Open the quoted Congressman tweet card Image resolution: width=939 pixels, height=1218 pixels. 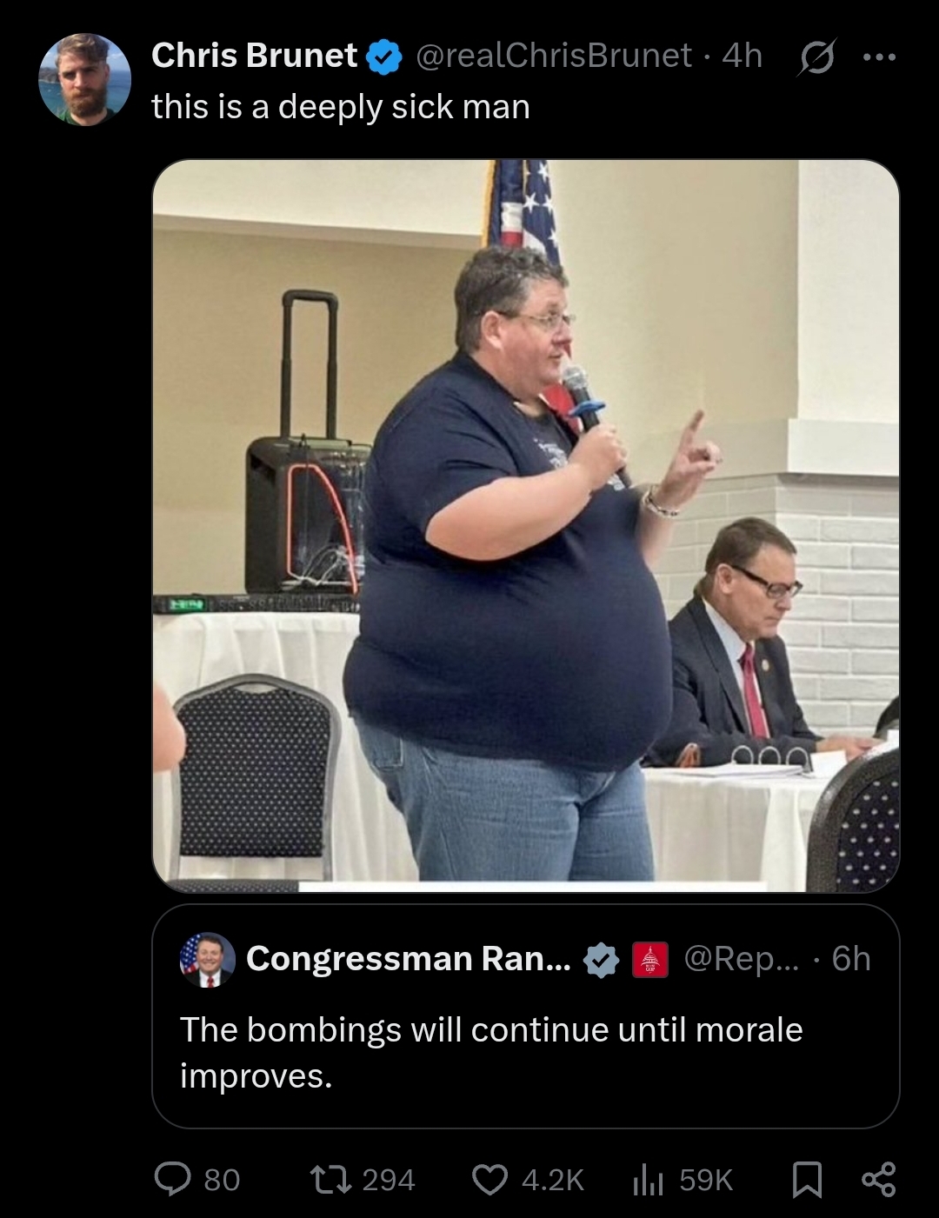[526, 1016]
